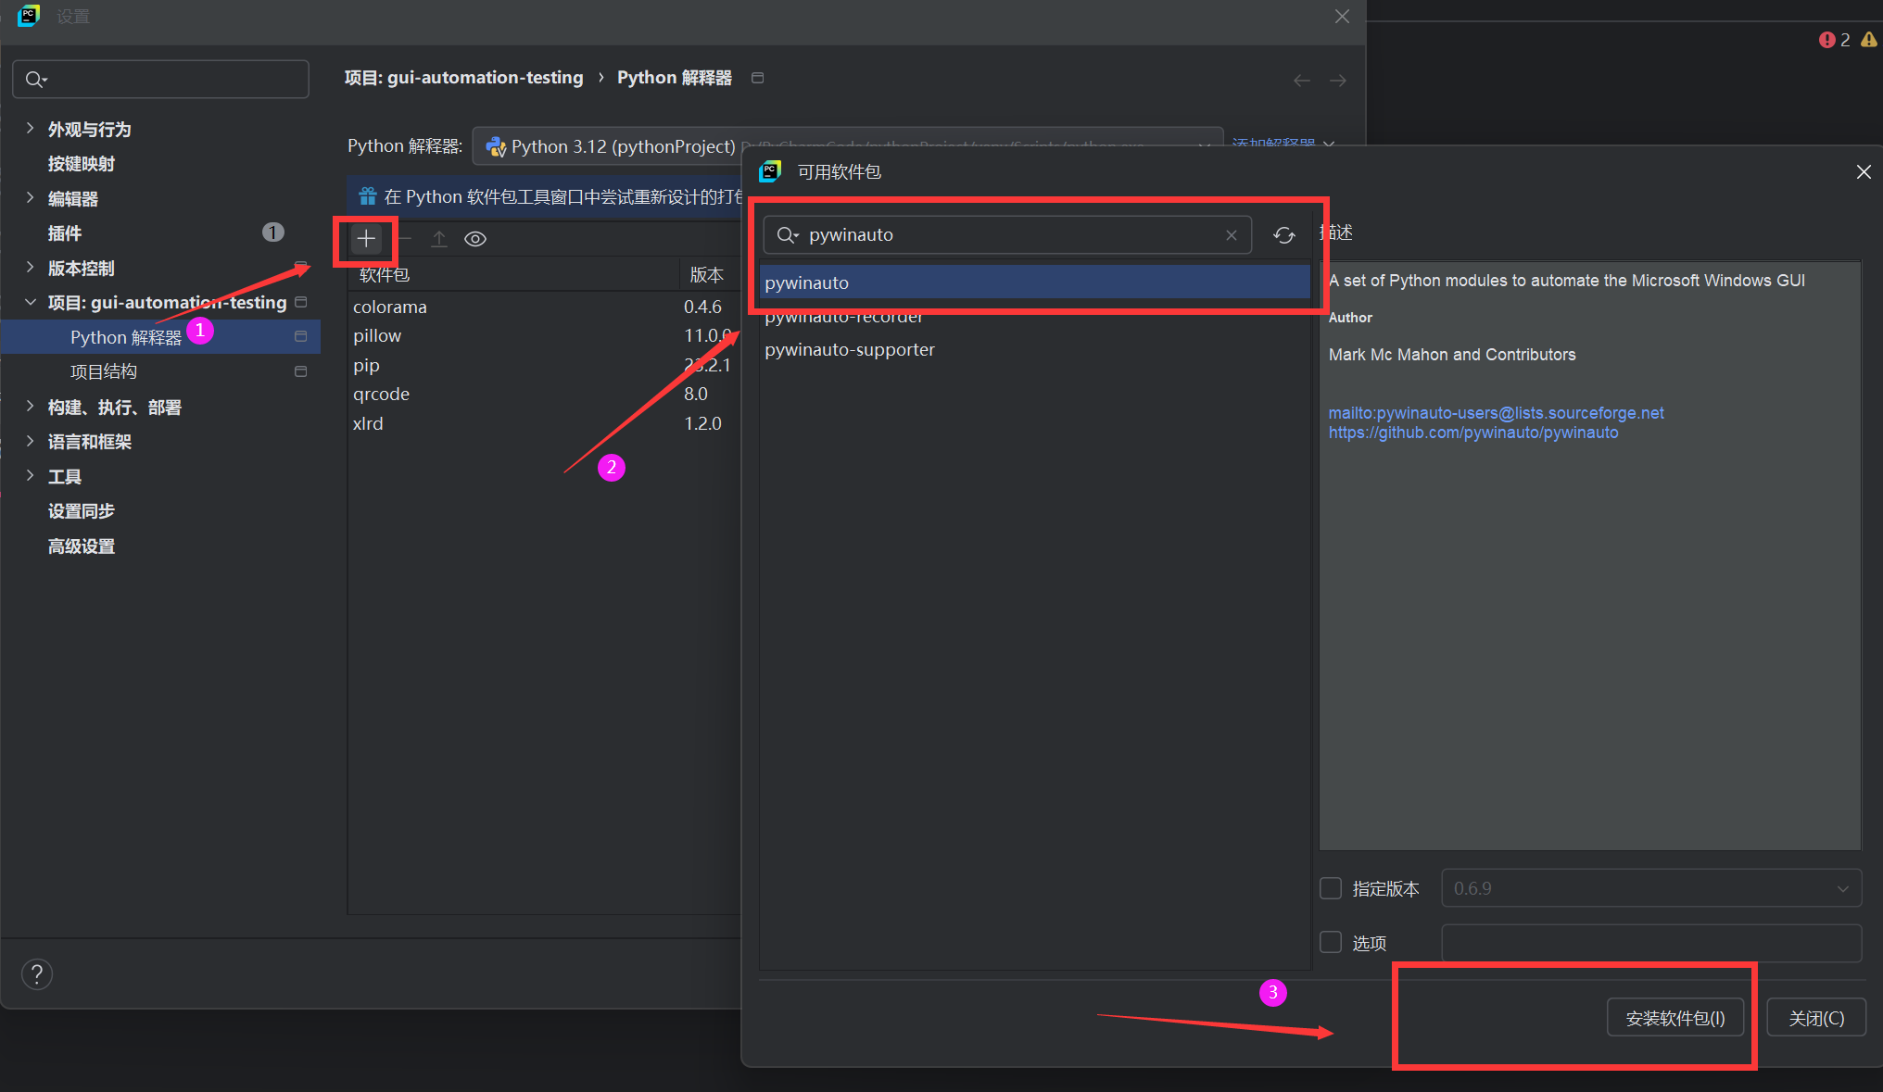Close the 可用软件包 dialog

[x=1864, y=172]
